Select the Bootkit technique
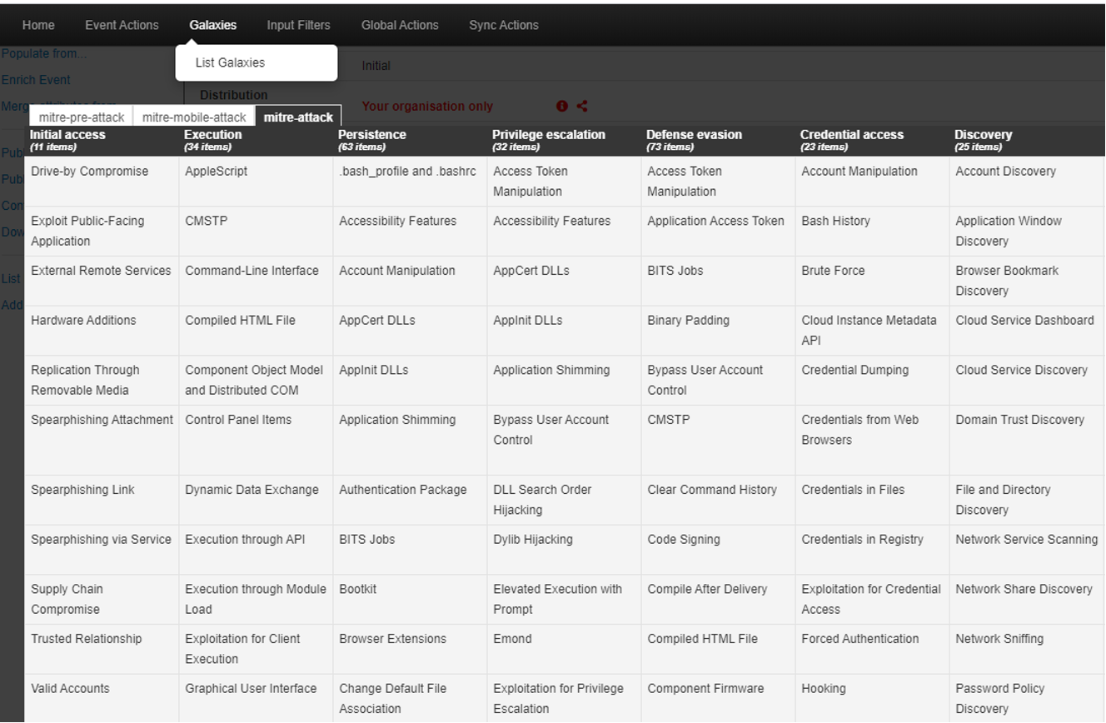Screen dimensions: 1106x723 tap(410, 599)
